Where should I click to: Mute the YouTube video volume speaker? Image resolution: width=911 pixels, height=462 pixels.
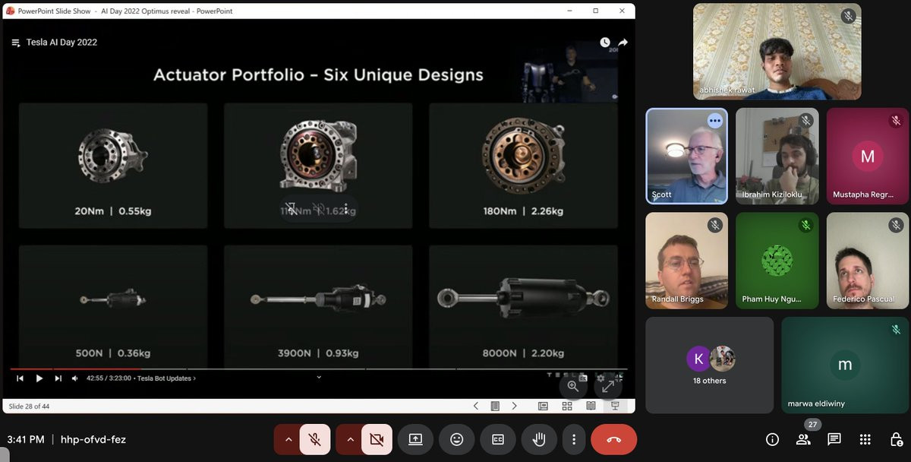coord(75,378)
